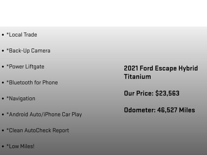Click the bullet beside Clean AutoCheck Report
The width and height of the screenshot is (207, 155).
click(x=3, y=130)
